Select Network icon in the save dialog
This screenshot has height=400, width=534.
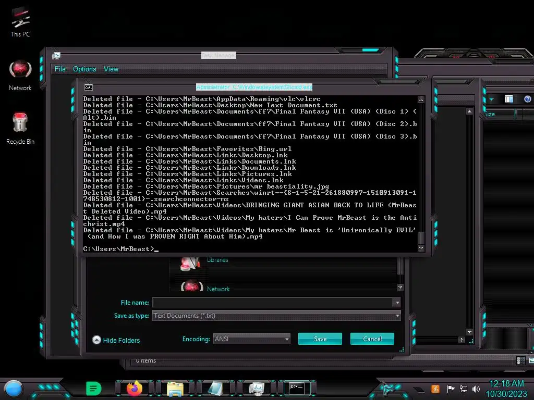[x=192, y=286]
